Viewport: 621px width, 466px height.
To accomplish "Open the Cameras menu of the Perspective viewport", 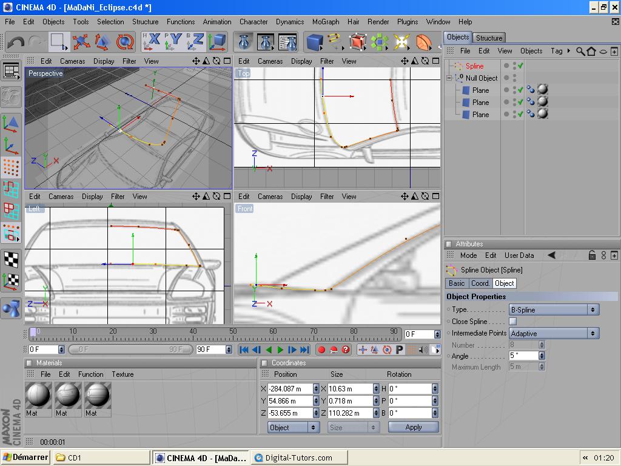I will pyautogui.click(x=73, y=61).
